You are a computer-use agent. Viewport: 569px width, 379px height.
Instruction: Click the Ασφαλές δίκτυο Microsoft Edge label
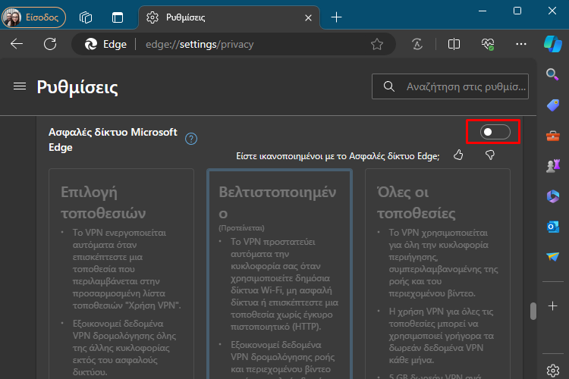coord(113,139)
